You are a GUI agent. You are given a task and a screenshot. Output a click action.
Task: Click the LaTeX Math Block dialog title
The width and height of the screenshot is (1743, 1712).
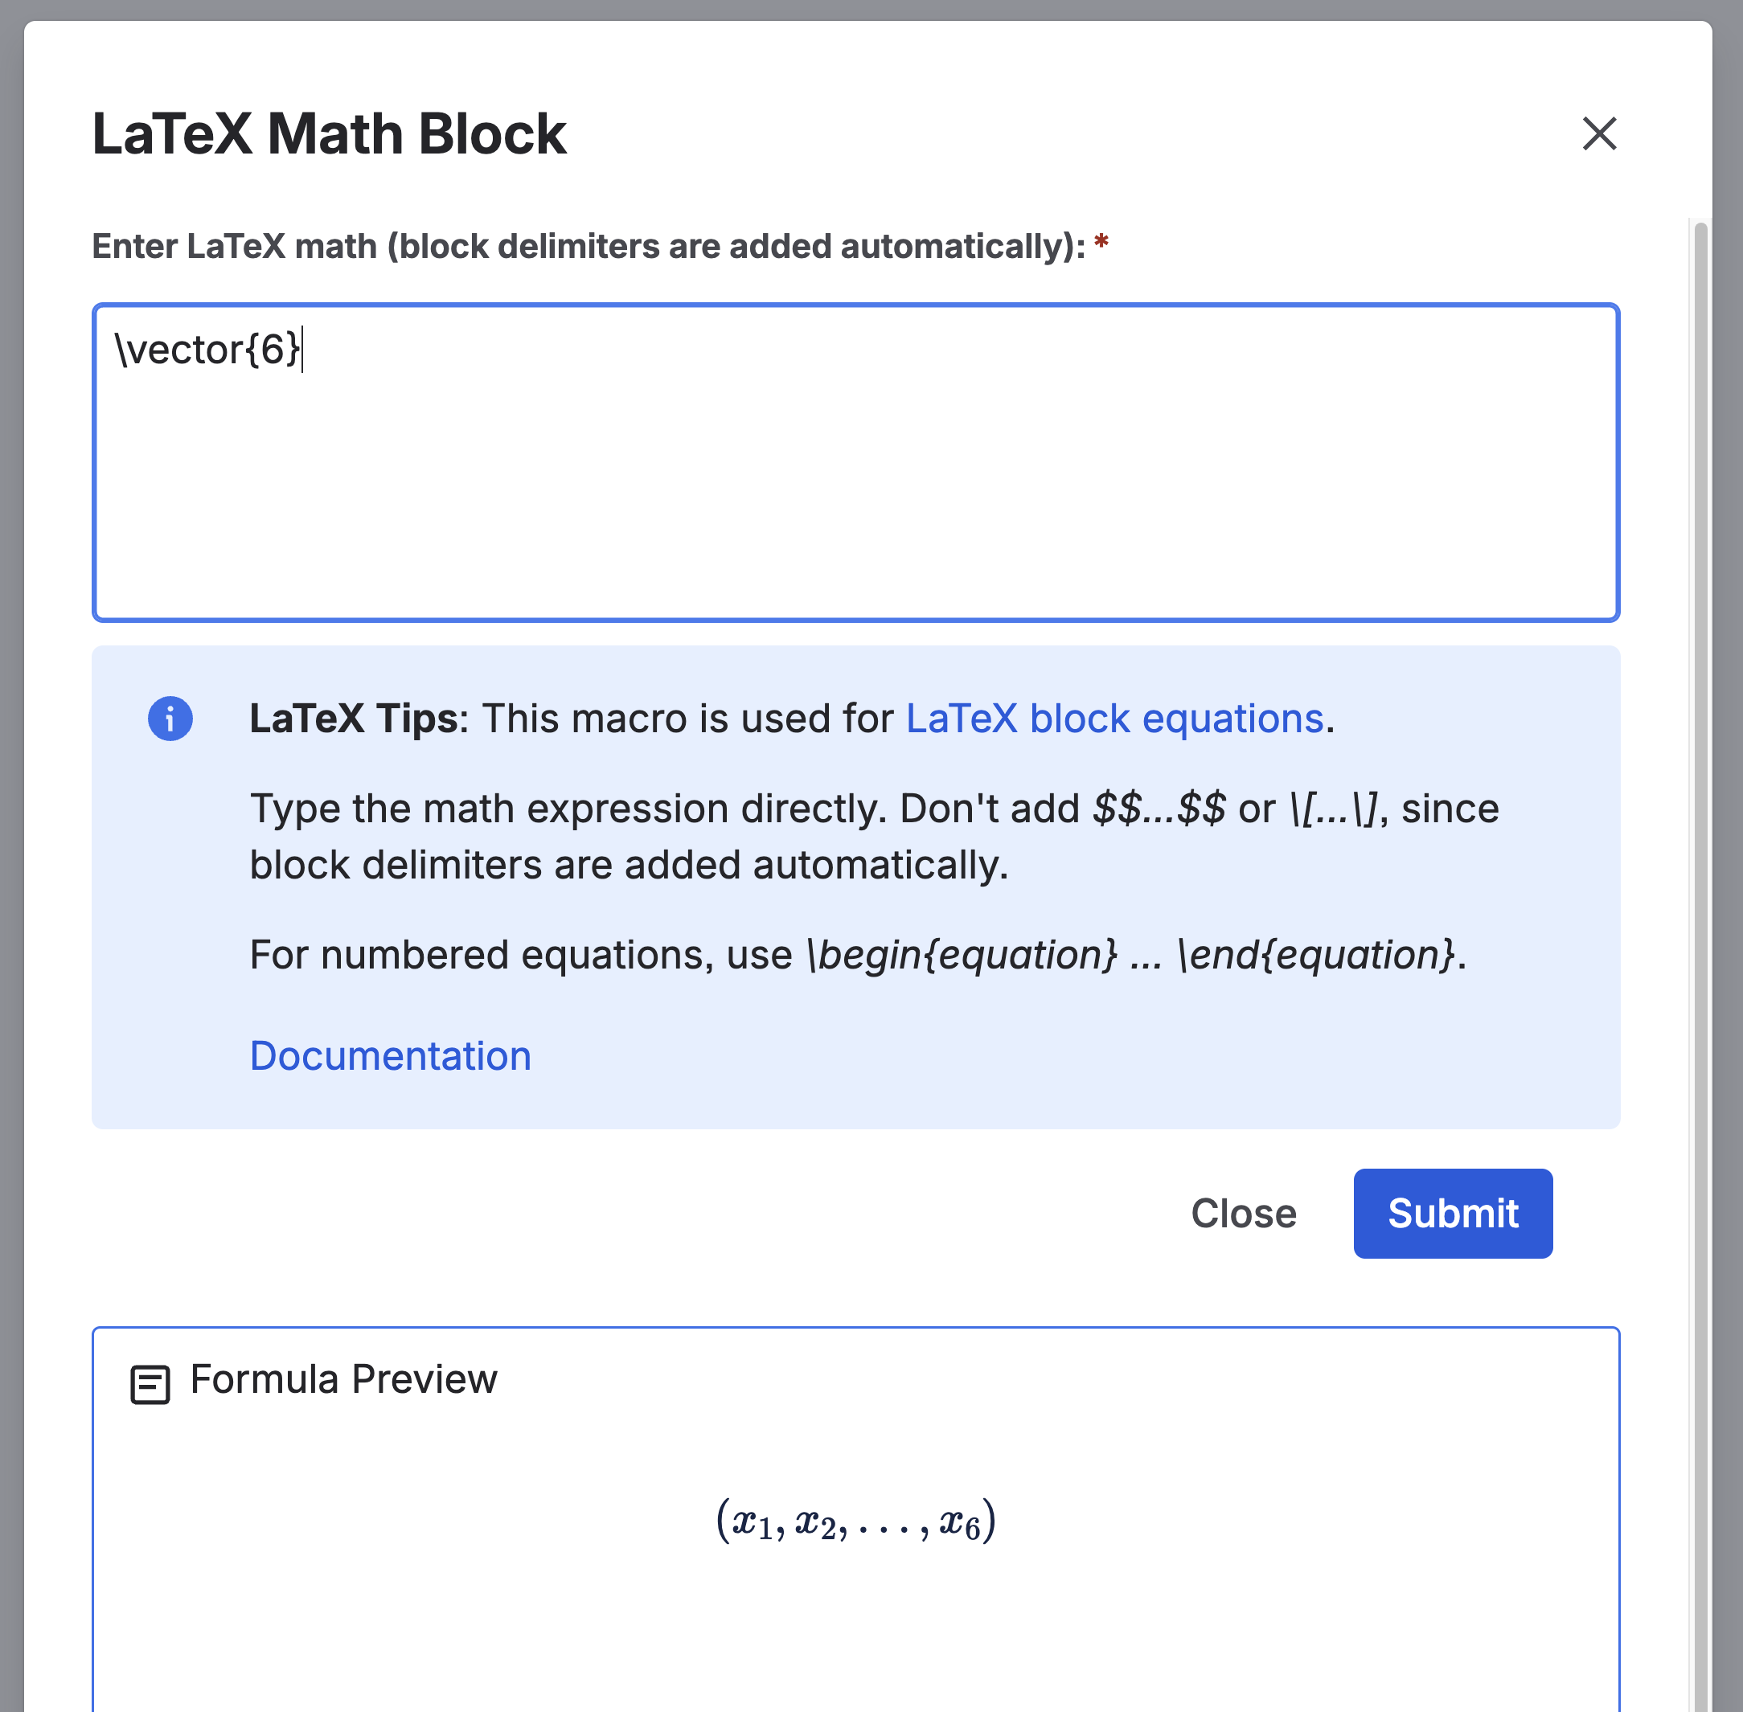[x=329, y=134]
